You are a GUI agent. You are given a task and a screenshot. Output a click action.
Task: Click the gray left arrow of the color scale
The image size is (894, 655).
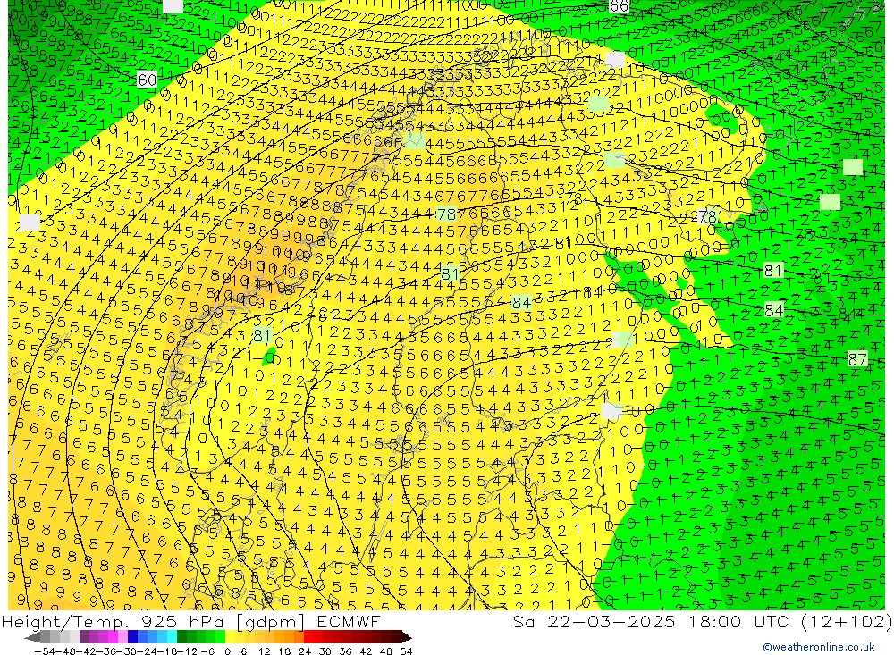tap(32, 637)
